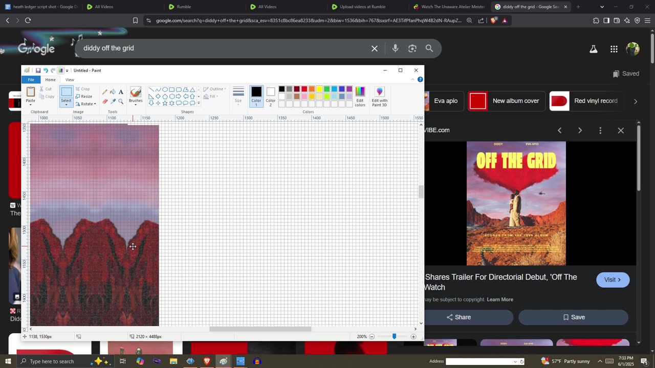655x368 pixels.
Task: Expand the Shapes gallery more arrow
Action: pos(199,103)
